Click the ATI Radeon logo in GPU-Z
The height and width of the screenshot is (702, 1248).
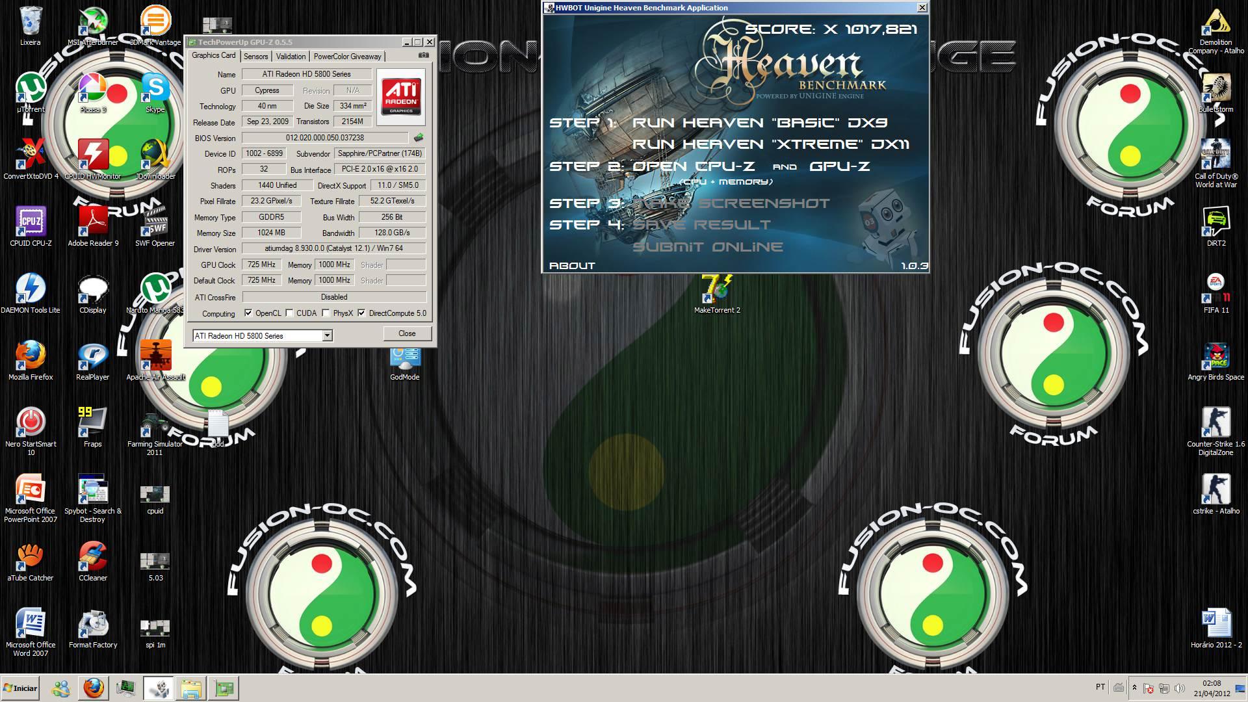[401, 97]
